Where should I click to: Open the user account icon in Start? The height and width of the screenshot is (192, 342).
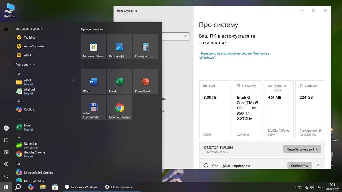click(6, 128)
